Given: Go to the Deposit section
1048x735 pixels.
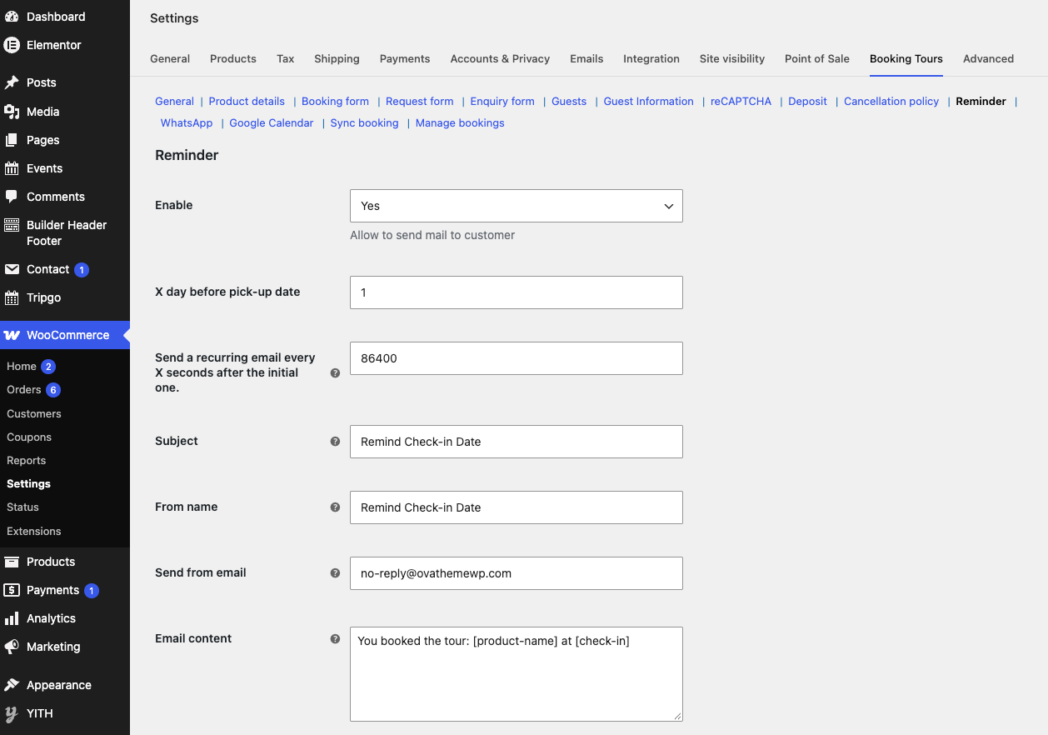Looking at the screenshot, I should [x=808, y=102].
